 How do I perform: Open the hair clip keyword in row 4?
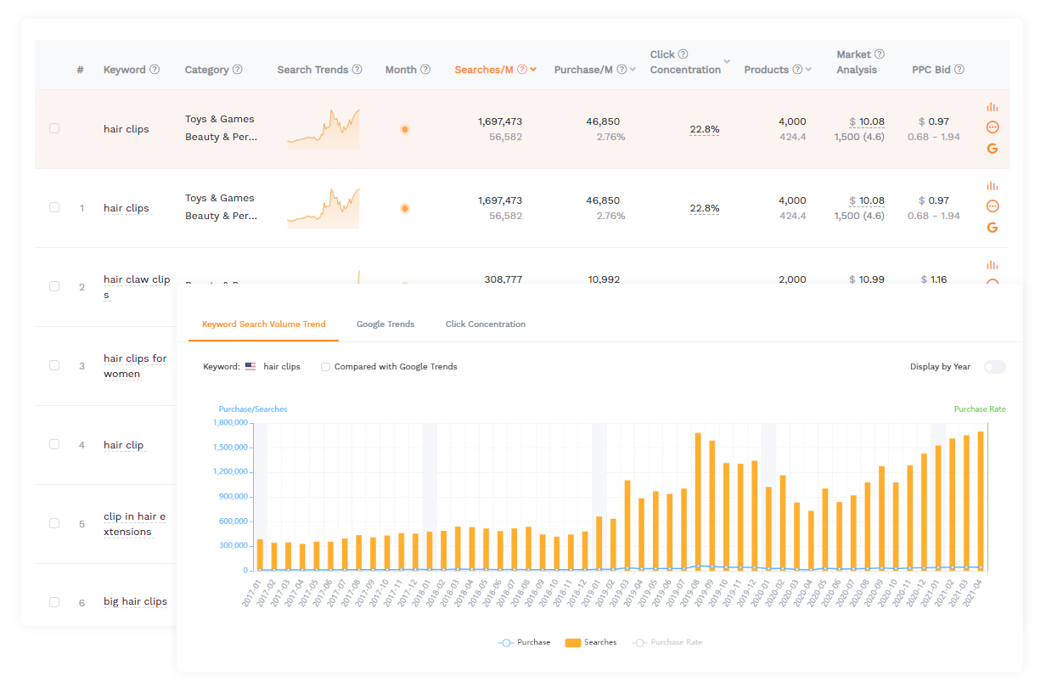tap(124, 445)
